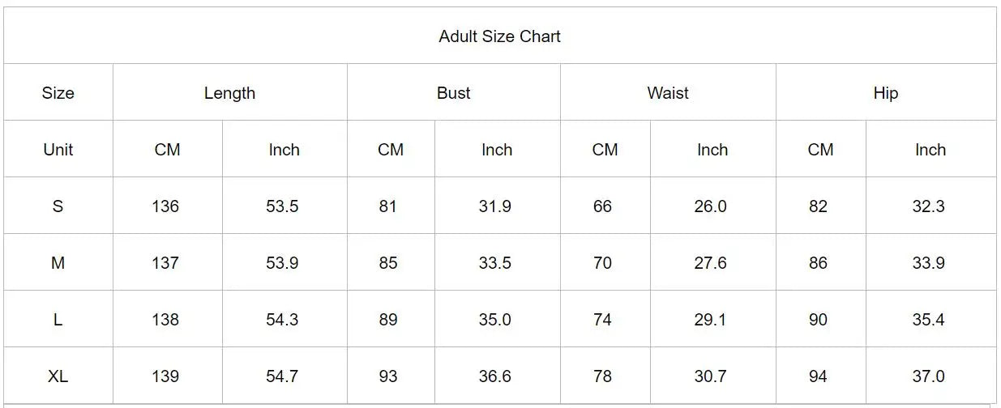1001x408 pixels.
Task: Click the Waist column header
Action: coord(668,93)
